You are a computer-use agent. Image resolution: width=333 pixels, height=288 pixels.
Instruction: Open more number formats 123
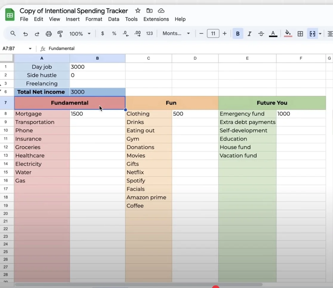(149, 33)
